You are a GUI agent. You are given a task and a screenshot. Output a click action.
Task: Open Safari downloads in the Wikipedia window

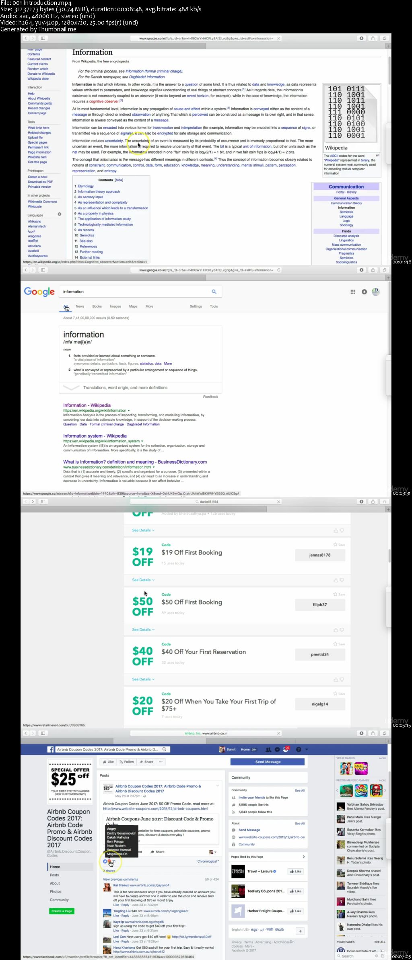point(361,38)
